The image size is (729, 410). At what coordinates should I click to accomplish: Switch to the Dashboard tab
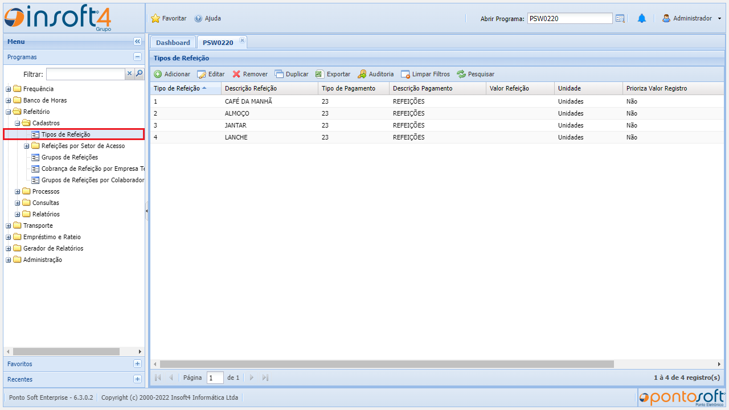pos(173,43)
